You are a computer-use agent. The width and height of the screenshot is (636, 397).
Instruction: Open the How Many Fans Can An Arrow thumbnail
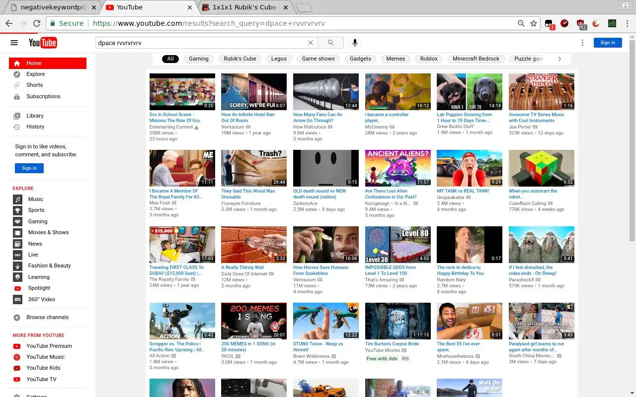point(326,92)
